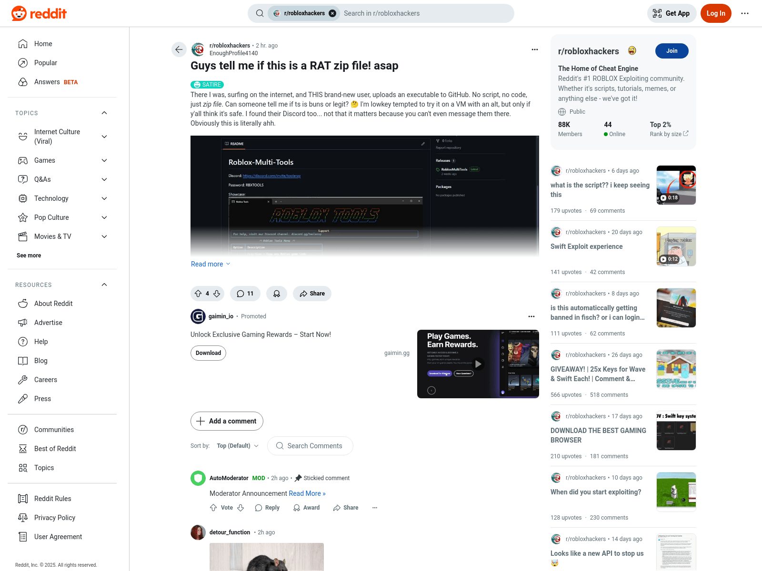
Task: Open 'When did you start exploiting?' post
Action: [596, 492]
